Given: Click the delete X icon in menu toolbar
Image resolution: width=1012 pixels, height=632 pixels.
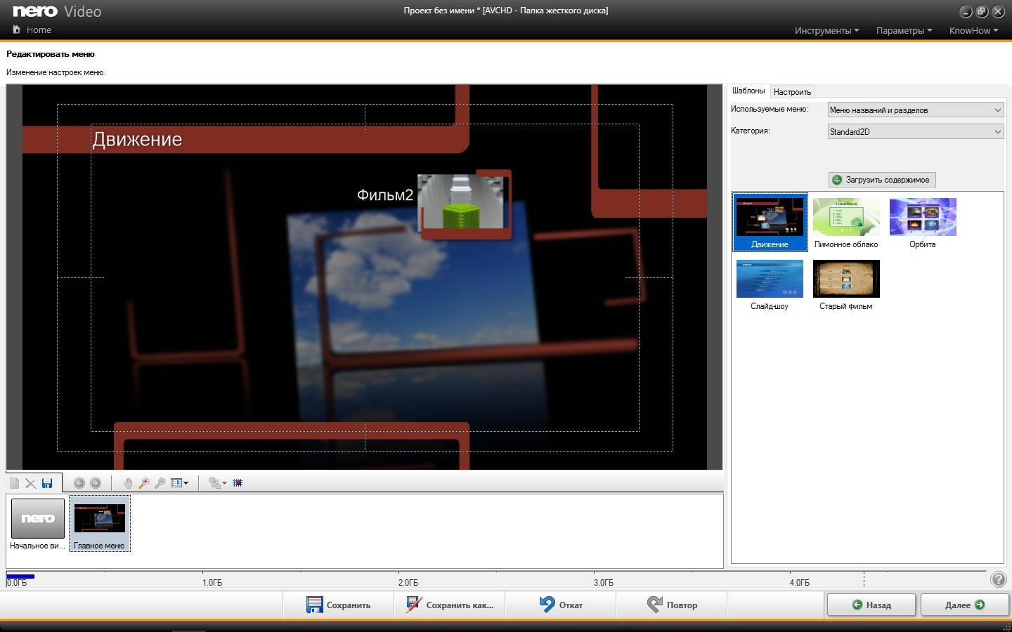Looking at the screenshot, I should click(x=30, y=483).
